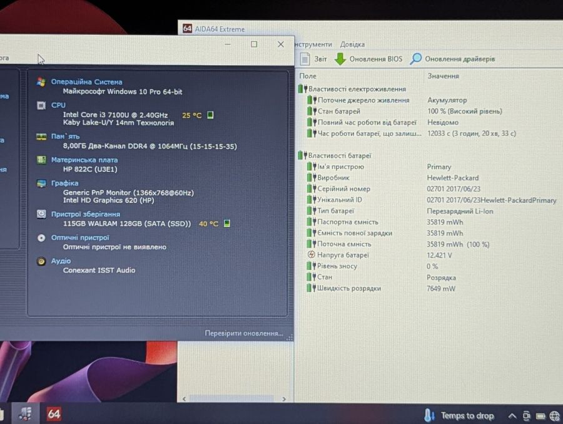Click the AIDA64 Extreme title bar logo
Viewport: 563px width, 424px height.
pyautogui.click(x=187, y=28)
